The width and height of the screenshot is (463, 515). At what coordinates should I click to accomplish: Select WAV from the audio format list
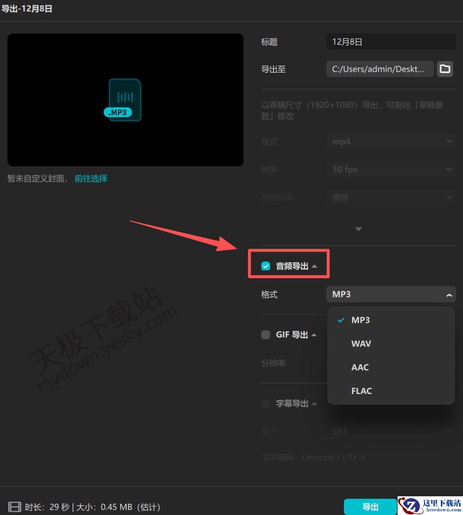[x=361, y=343]
